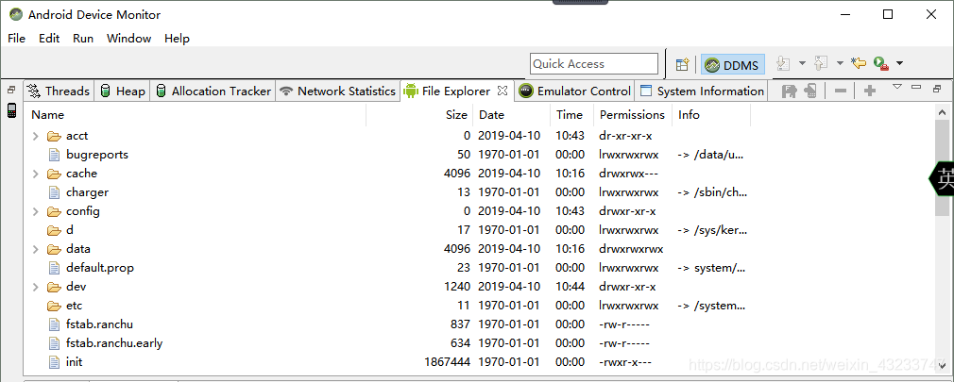Select the DDMS perspective button
The height and width of the screenshot is (382, 954).
pos(733,64)
